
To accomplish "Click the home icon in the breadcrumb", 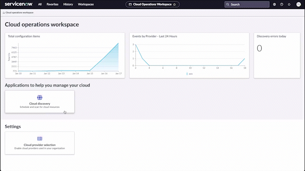I will click(4, 13).
